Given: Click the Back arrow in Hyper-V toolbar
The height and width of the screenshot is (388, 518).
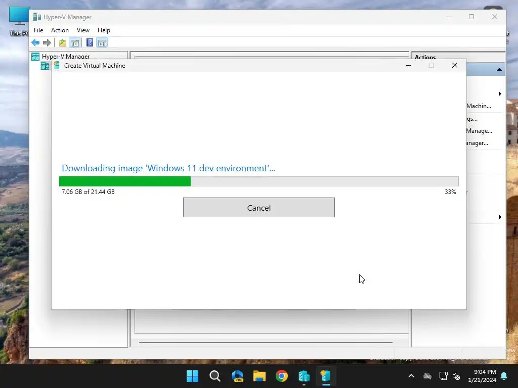Looking at the screenshot, I should [x=35, y=42].
